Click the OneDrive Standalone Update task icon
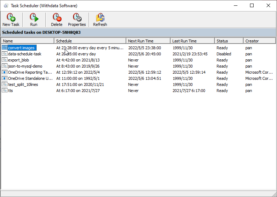 click(5, 78)
